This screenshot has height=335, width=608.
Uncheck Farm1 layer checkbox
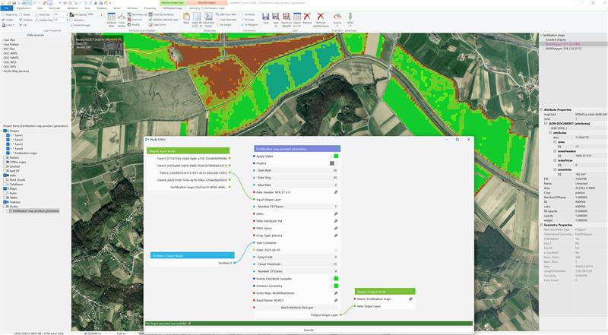[8, 135]
